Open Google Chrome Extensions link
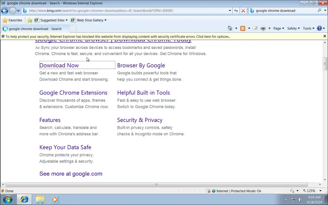Viewport: 328px width, 205px height. (73, 93)
